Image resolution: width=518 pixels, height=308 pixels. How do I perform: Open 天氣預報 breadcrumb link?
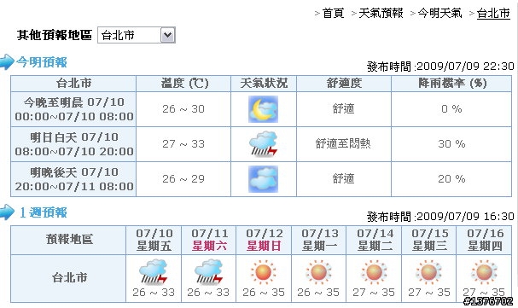click(x=381, y=13)
